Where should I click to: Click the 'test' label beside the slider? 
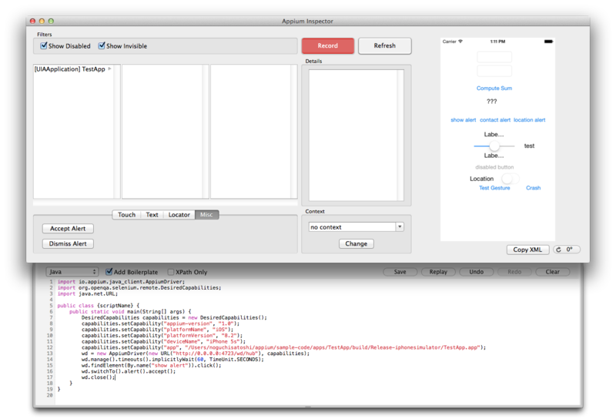tap(529, 146)
